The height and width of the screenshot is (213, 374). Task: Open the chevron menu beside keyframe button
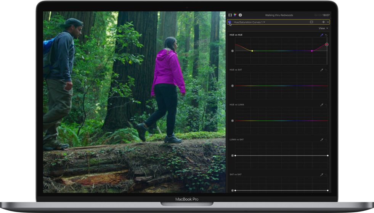click(x=327, y=22)
